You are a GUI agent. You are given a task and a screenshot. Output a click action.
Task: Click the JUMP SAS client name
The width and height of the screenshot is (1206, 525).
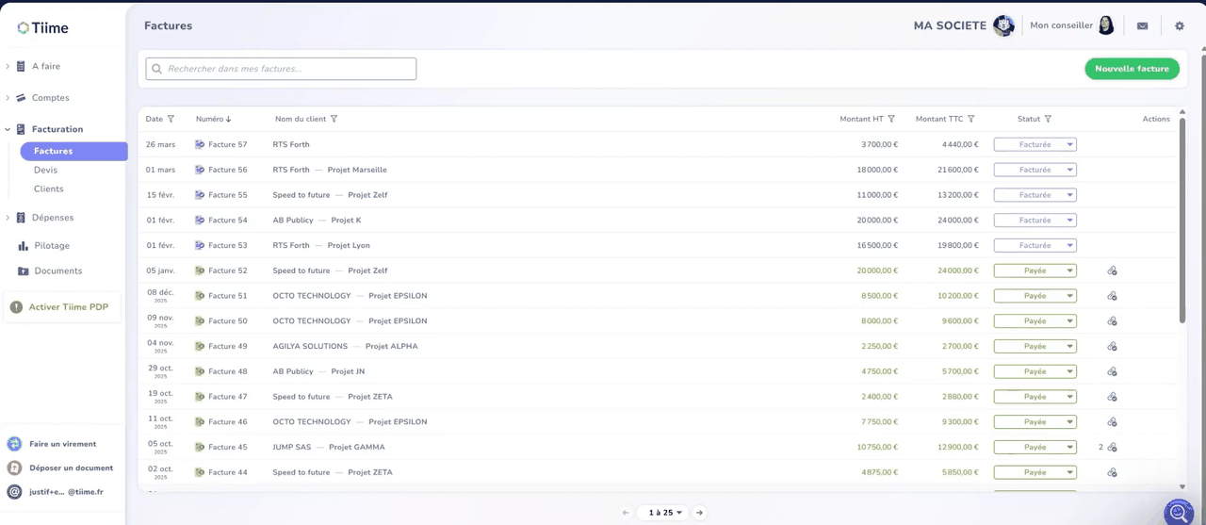[x=292, y=447]
